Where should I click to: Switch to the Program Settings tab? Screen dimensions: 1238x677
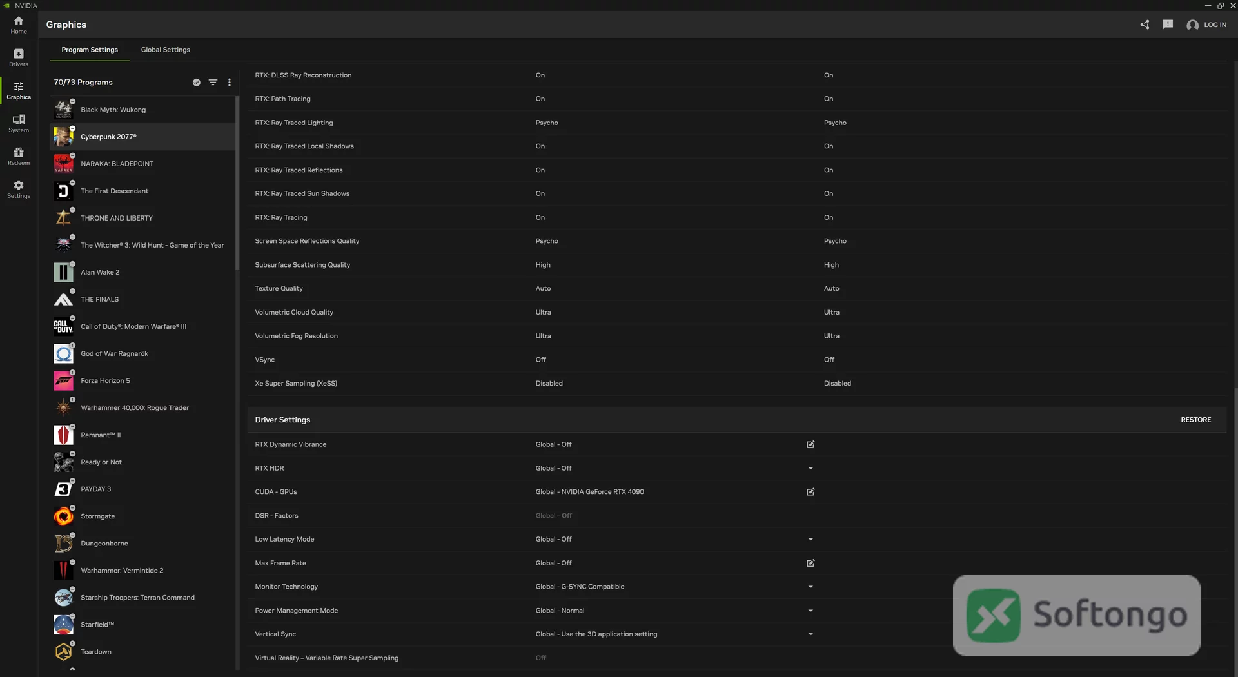[x=90, y=50]
